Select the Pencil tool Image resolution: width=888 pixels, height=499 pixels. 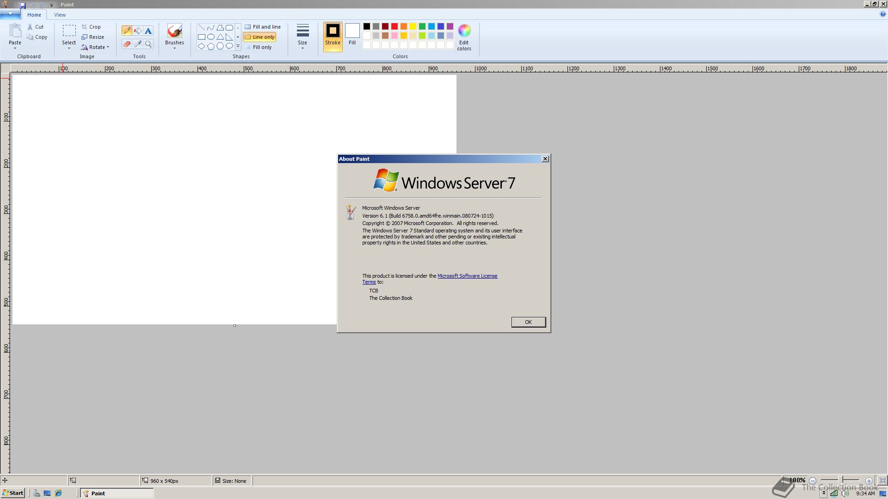127,31
